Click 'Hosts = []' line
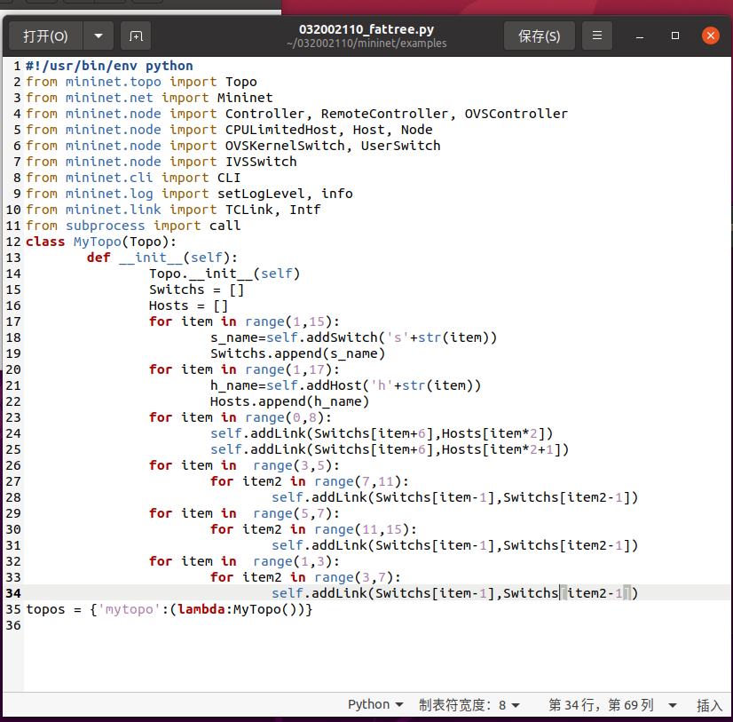Screen dimensions: 733x722 tap(188, 305)
